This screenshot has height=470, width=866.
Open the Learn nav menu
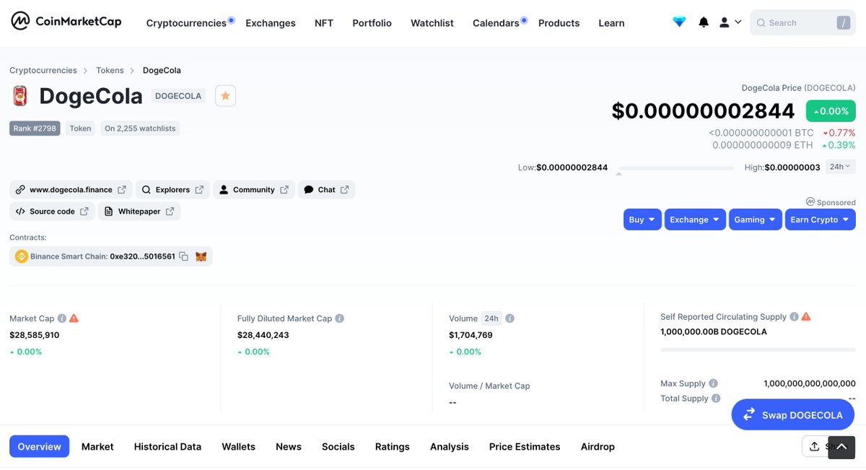[611, 23]
